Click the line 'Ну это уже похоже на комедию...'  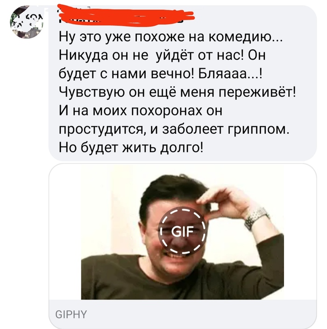(171, 37)
